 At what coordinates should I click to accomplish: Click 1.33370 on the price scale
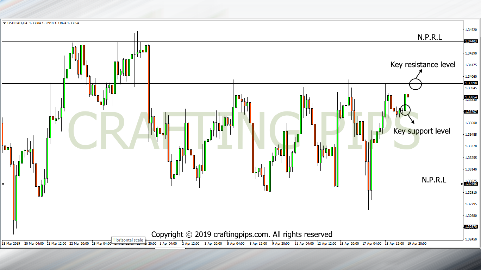471,146
